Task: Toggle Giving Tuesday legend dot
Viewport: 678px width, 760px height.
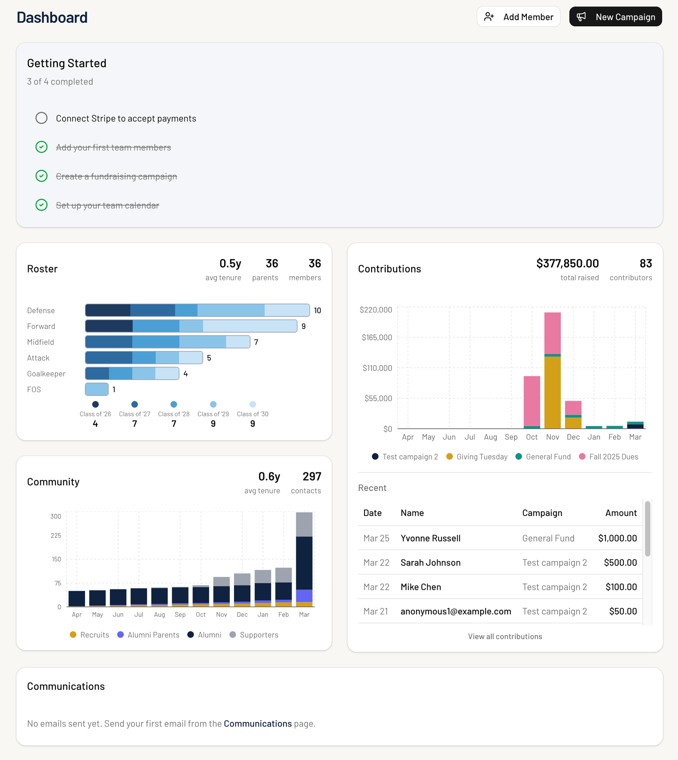Action: [x=450, y=457]
